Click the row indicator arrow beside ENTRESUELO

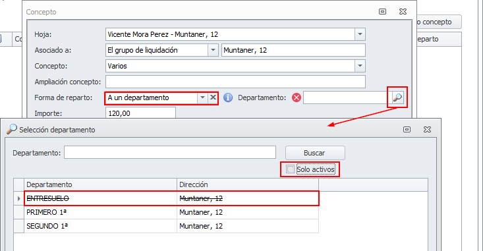pyautogui.click(x=19, y=199)
